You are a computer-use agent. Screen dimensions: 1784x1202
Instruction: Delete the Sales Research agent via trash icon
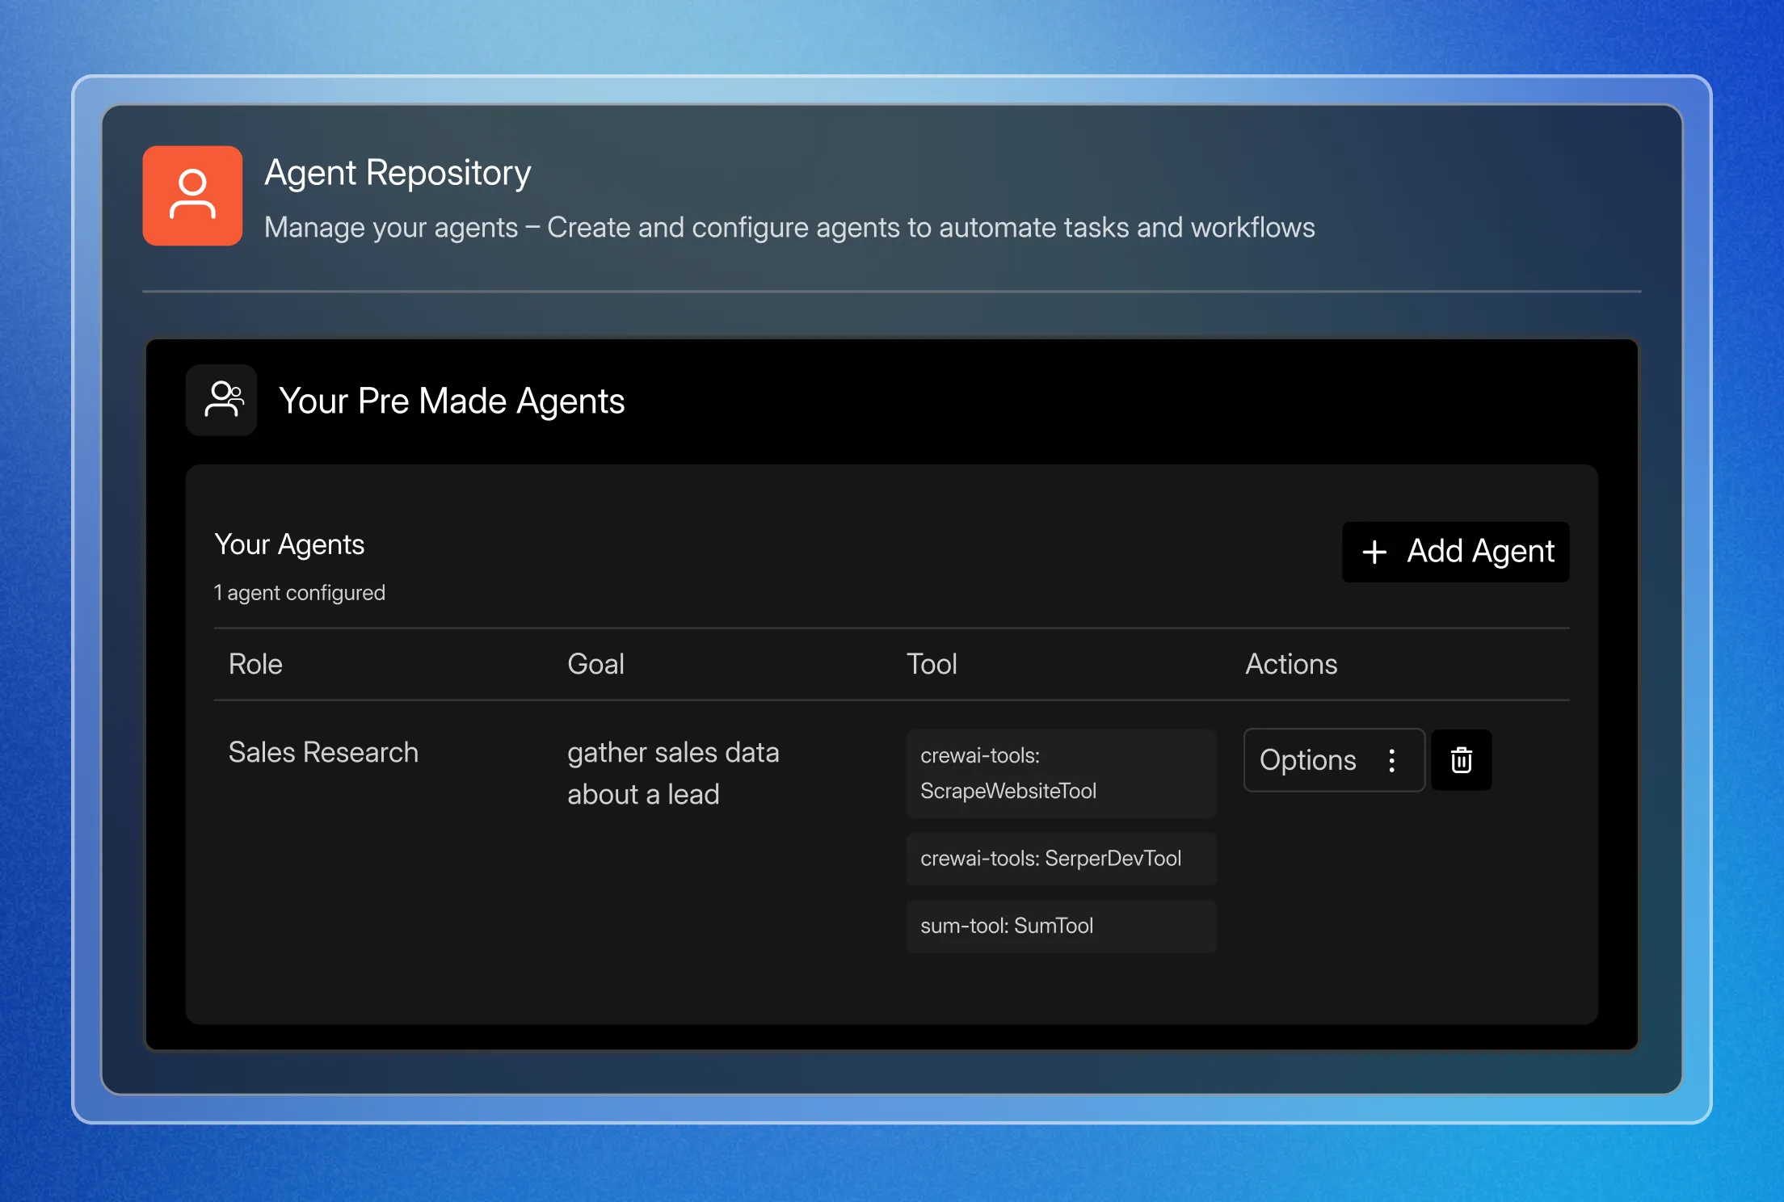point(1461,760)
